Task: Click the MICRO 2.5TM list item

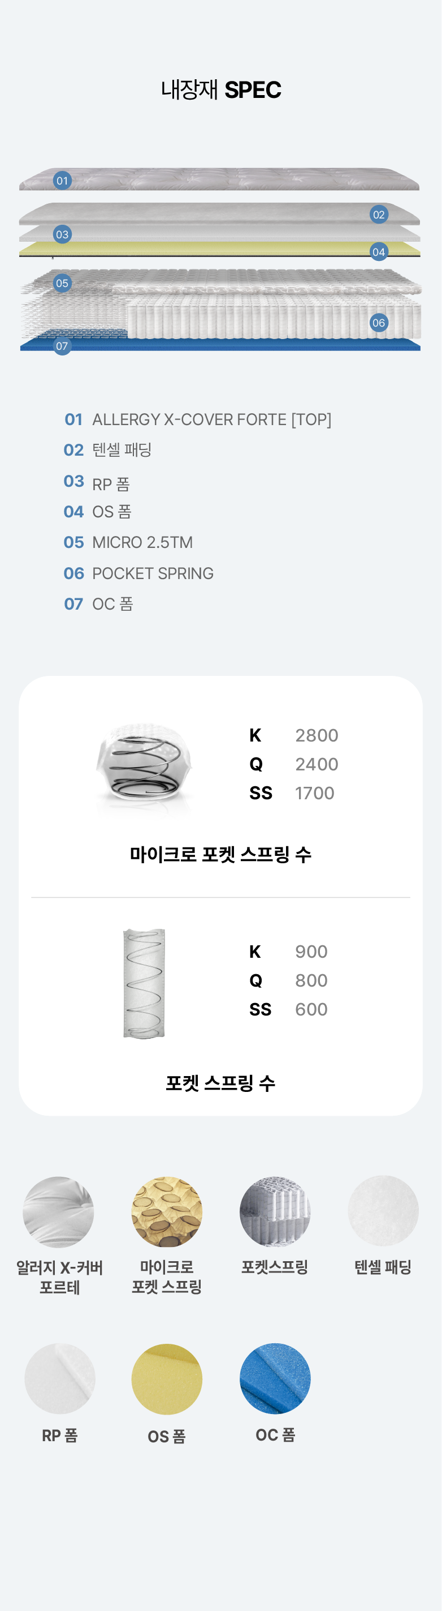Action: [142, 542]
